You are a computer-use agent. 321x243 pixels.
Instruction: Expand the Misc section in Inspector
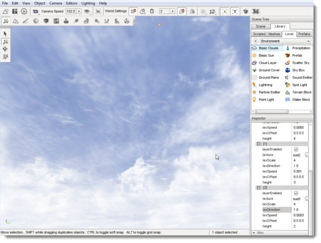(x=254, y=233)
